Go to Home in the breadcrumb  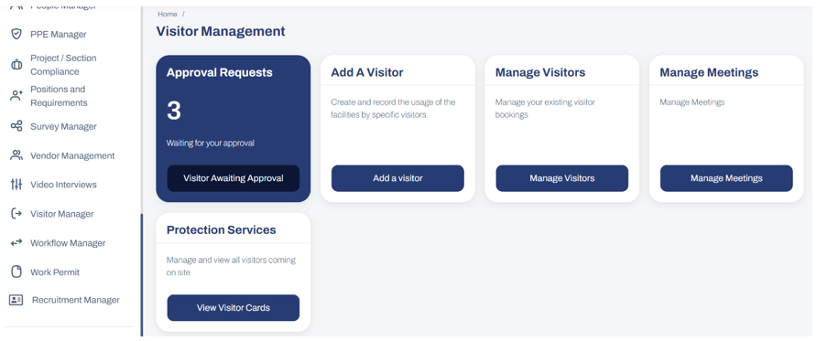(x=168, y=15)
